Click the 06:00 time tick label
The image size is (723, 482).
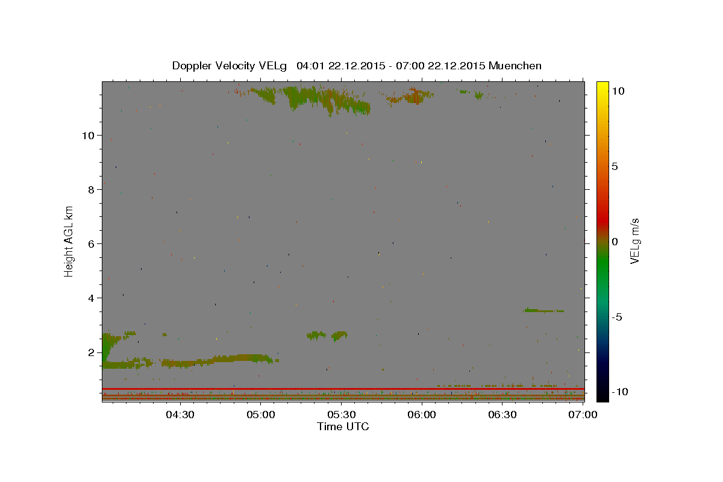(x=422, y=415)
